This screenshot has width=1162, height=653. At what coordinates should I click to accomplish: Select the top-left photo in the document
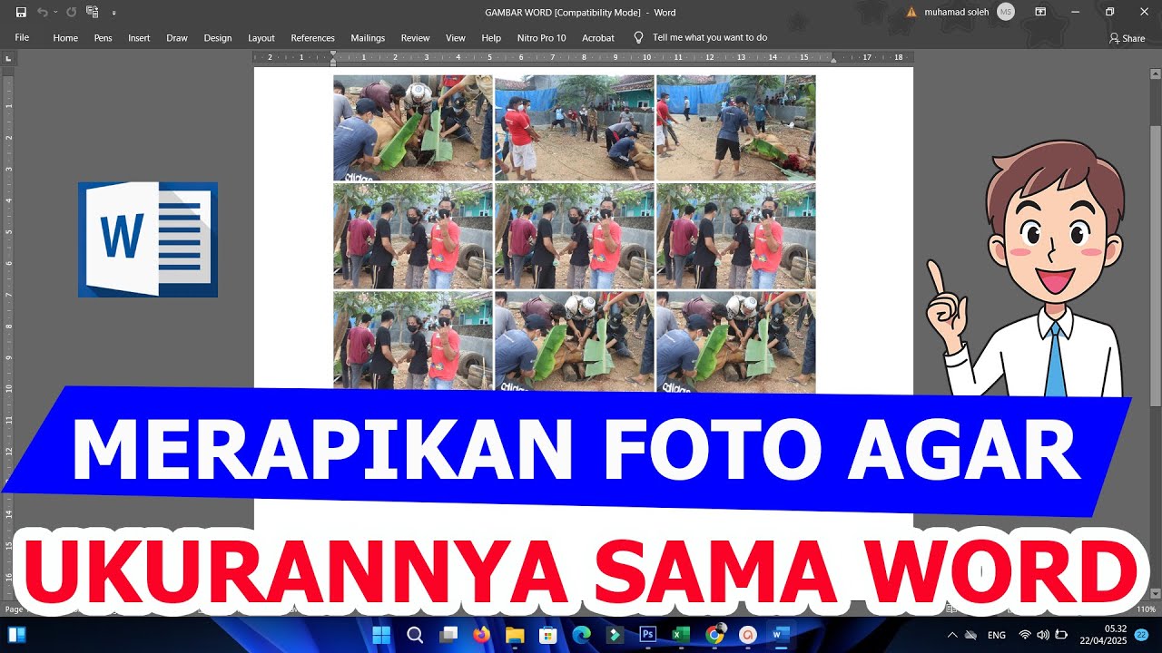coord(412,128)
